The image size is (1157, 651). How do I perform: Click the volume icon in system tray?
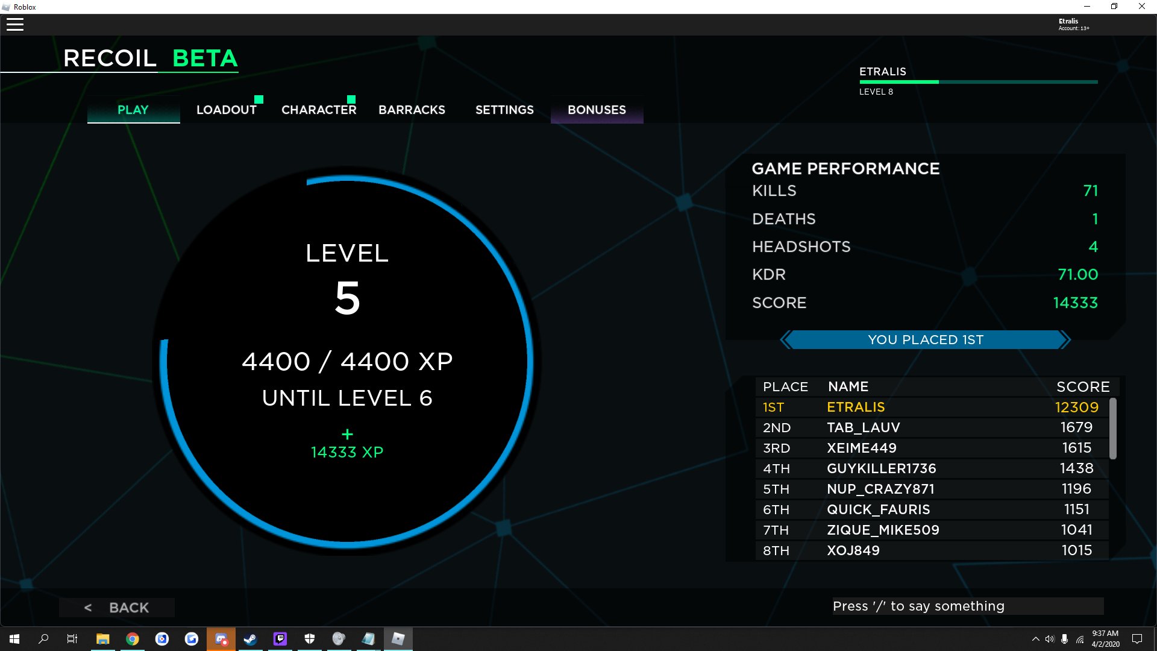click(1050, 639)
